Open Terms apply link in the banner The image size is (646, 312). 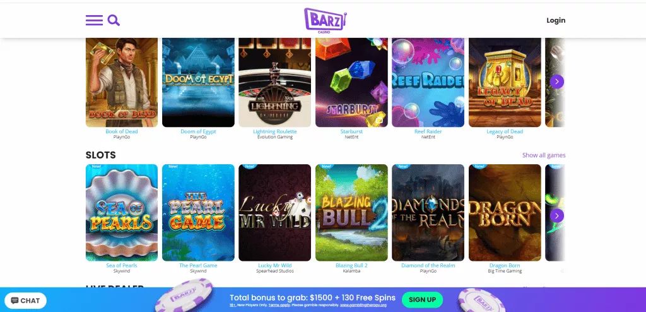pyautogui.click(x=280, y=305)
